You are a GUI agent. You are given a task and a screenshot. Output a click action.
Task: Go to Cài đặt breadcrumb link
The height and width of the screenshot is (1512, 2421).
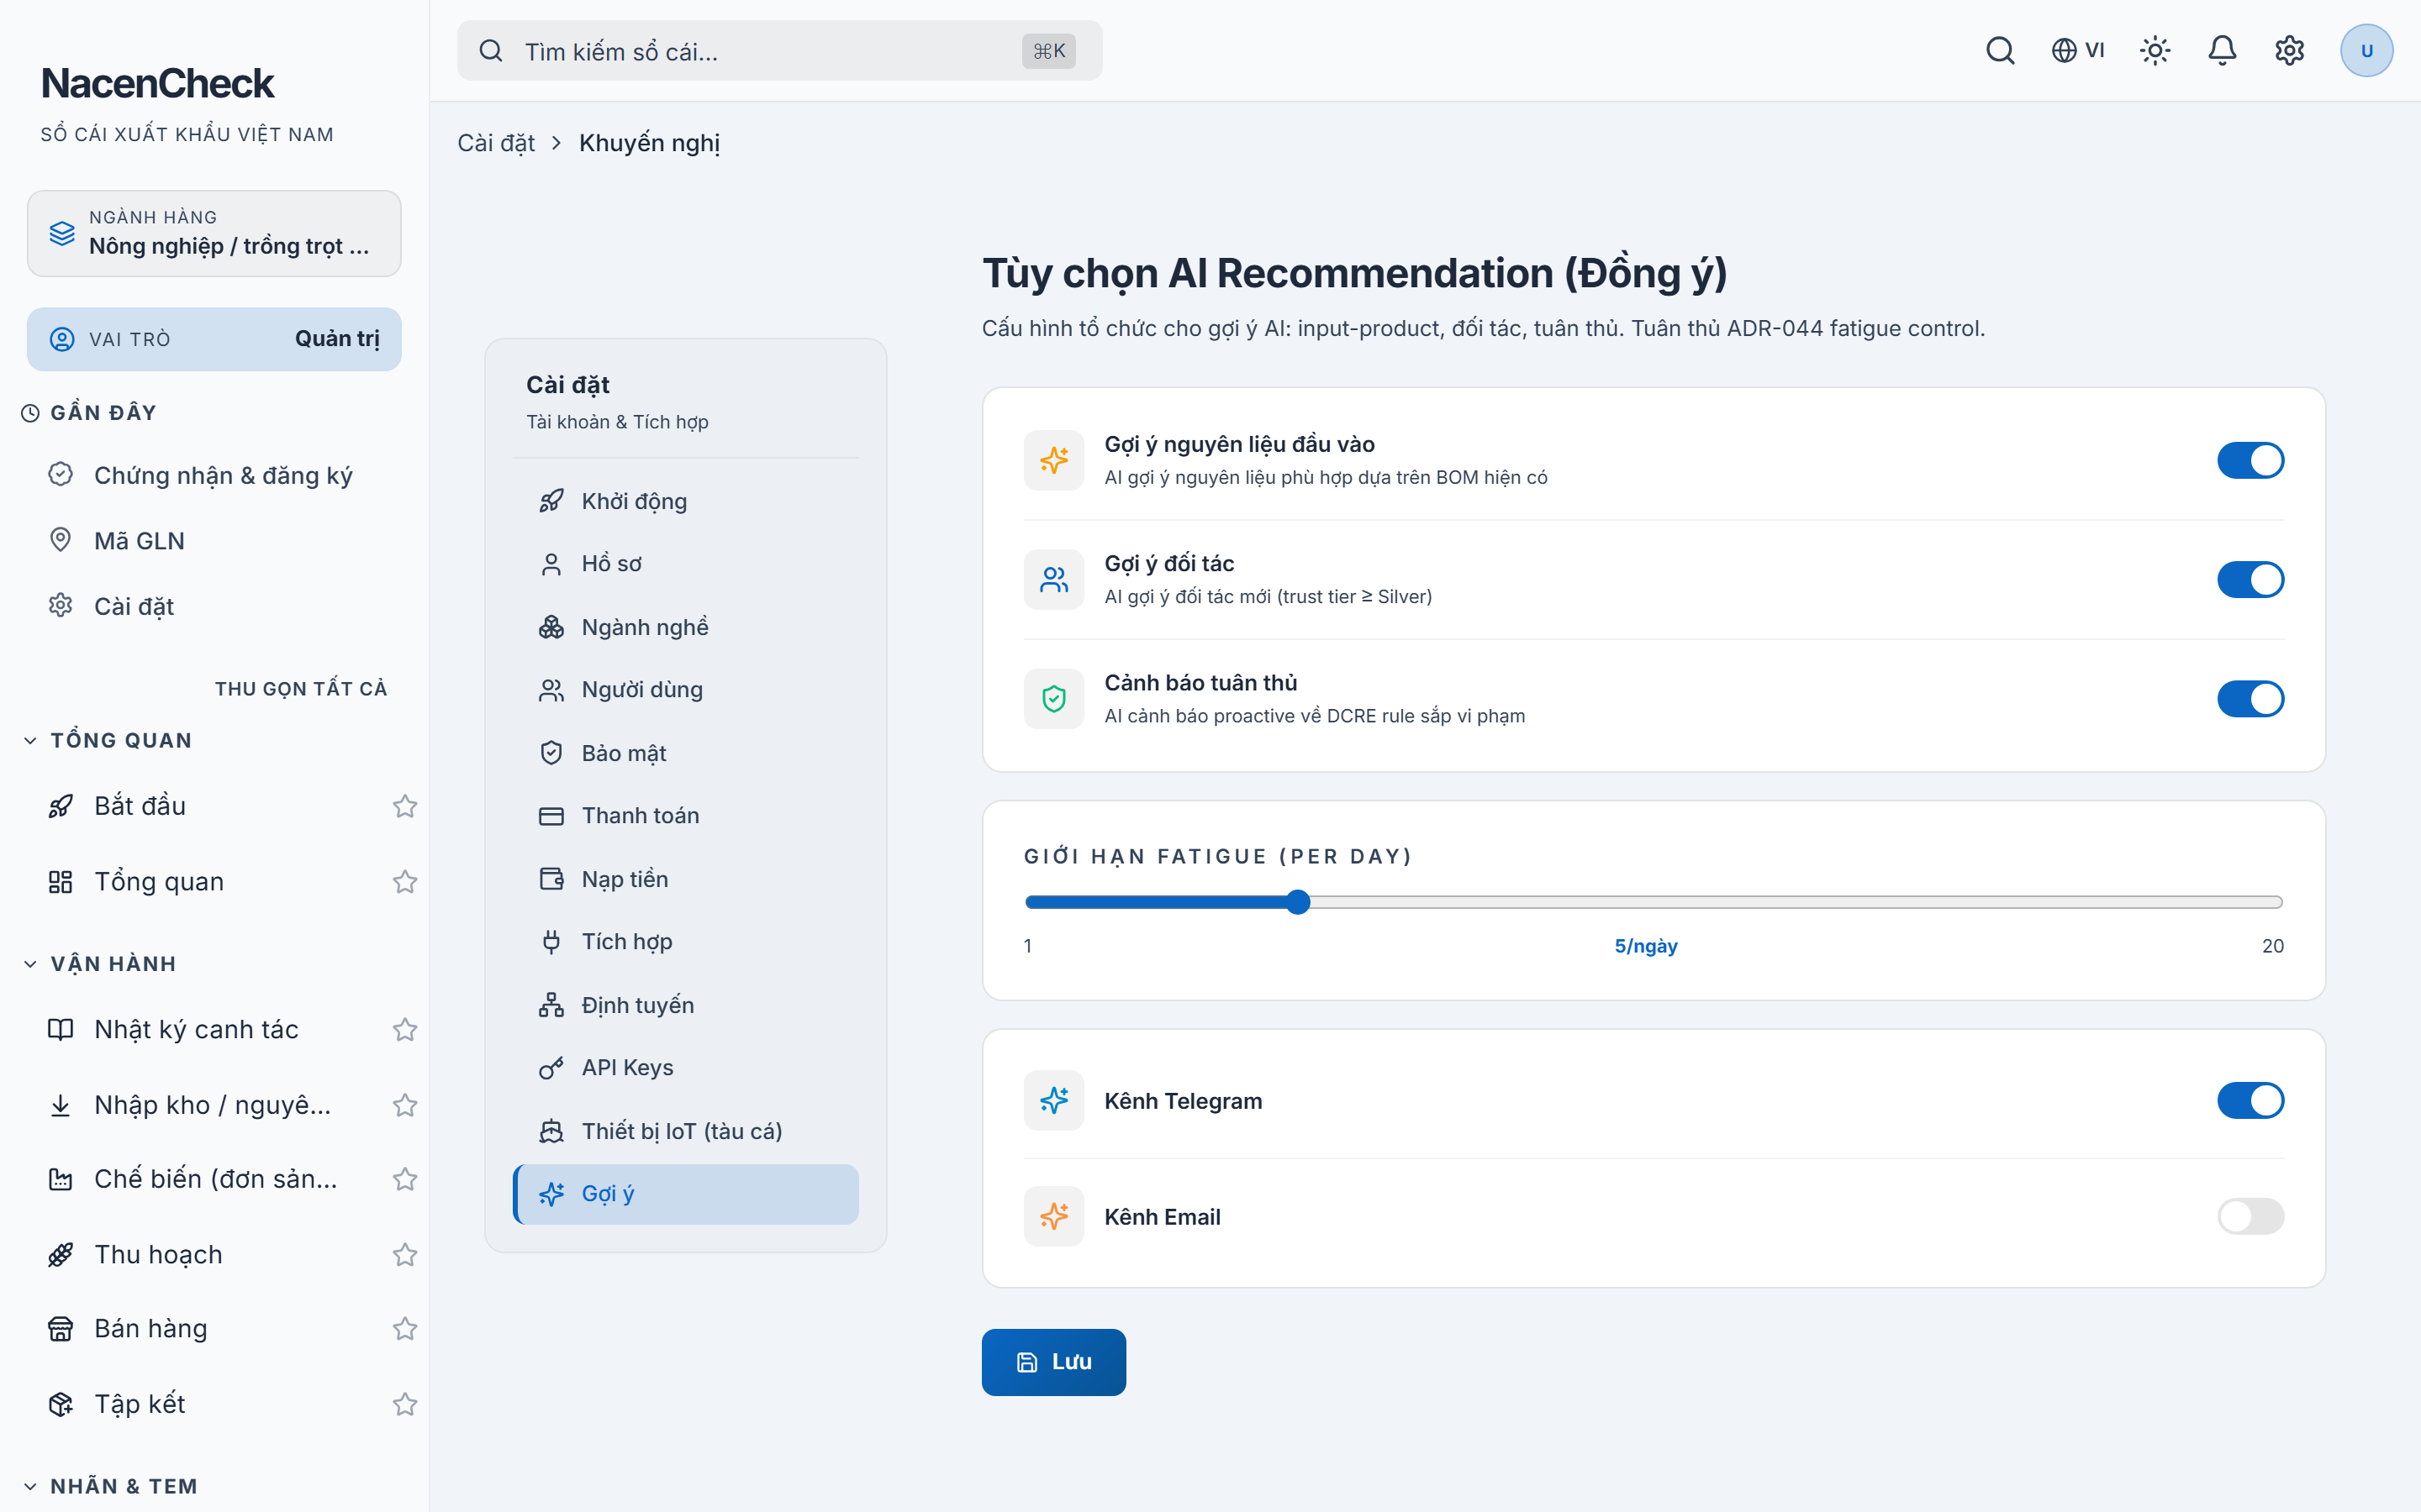[x=496, y=143]
